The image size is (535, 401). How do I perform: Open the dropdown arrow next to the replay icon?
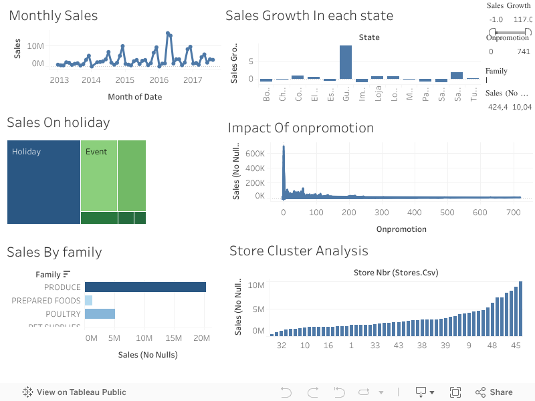pyautogui.click(x=381, y=393)
